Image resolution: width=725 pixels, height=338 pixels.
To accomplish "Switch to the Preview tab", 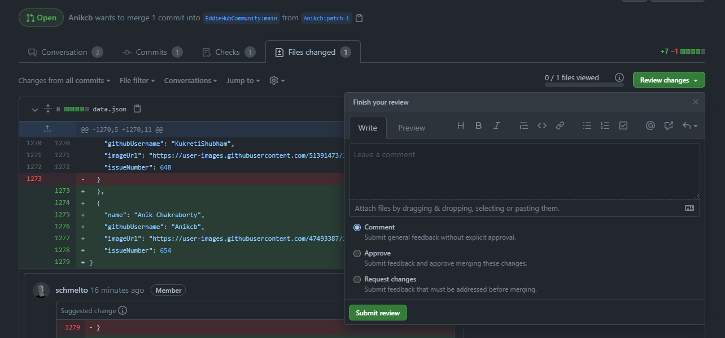I will pos(412,128).
